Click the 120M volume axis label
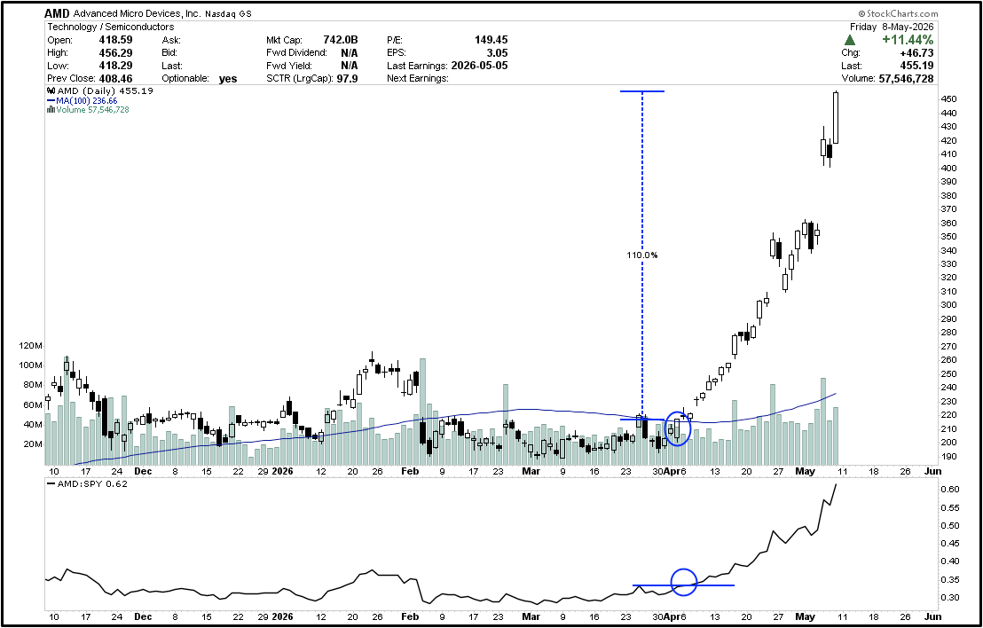 [31, 346]
